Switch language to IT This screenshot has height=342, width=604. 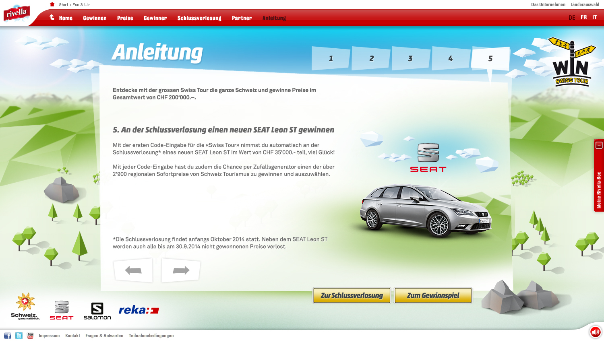click(x=594, y=17)
